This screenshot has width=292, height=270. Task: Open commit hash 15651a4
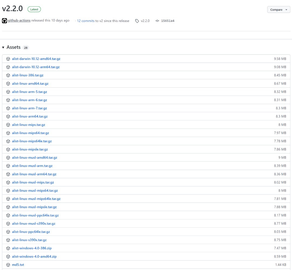(168, 21)
